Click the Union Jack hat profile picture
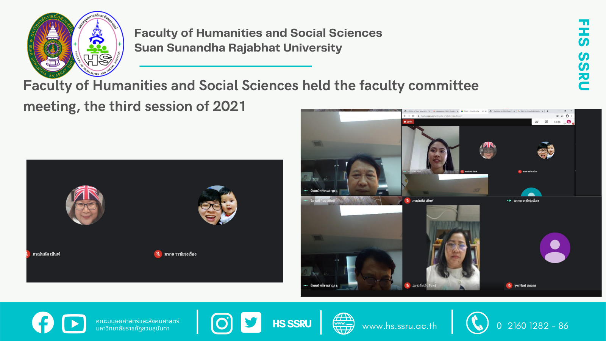 pos(86,205)
